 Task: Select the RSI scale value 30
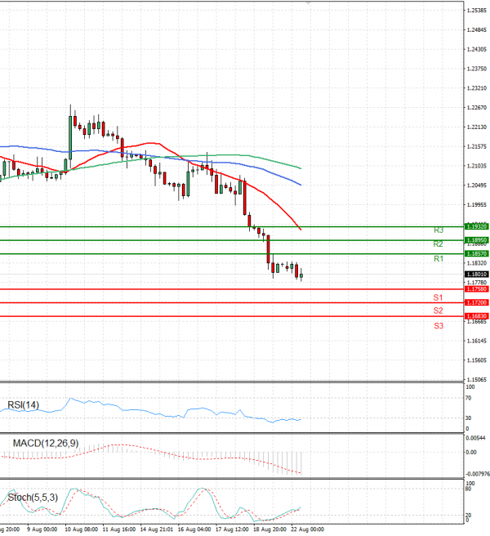(x=469, y=418)
